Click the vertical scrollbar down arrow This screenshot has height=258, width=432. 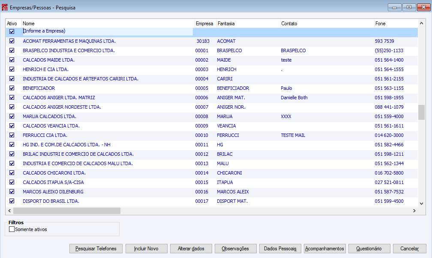[x=422, y=204]
